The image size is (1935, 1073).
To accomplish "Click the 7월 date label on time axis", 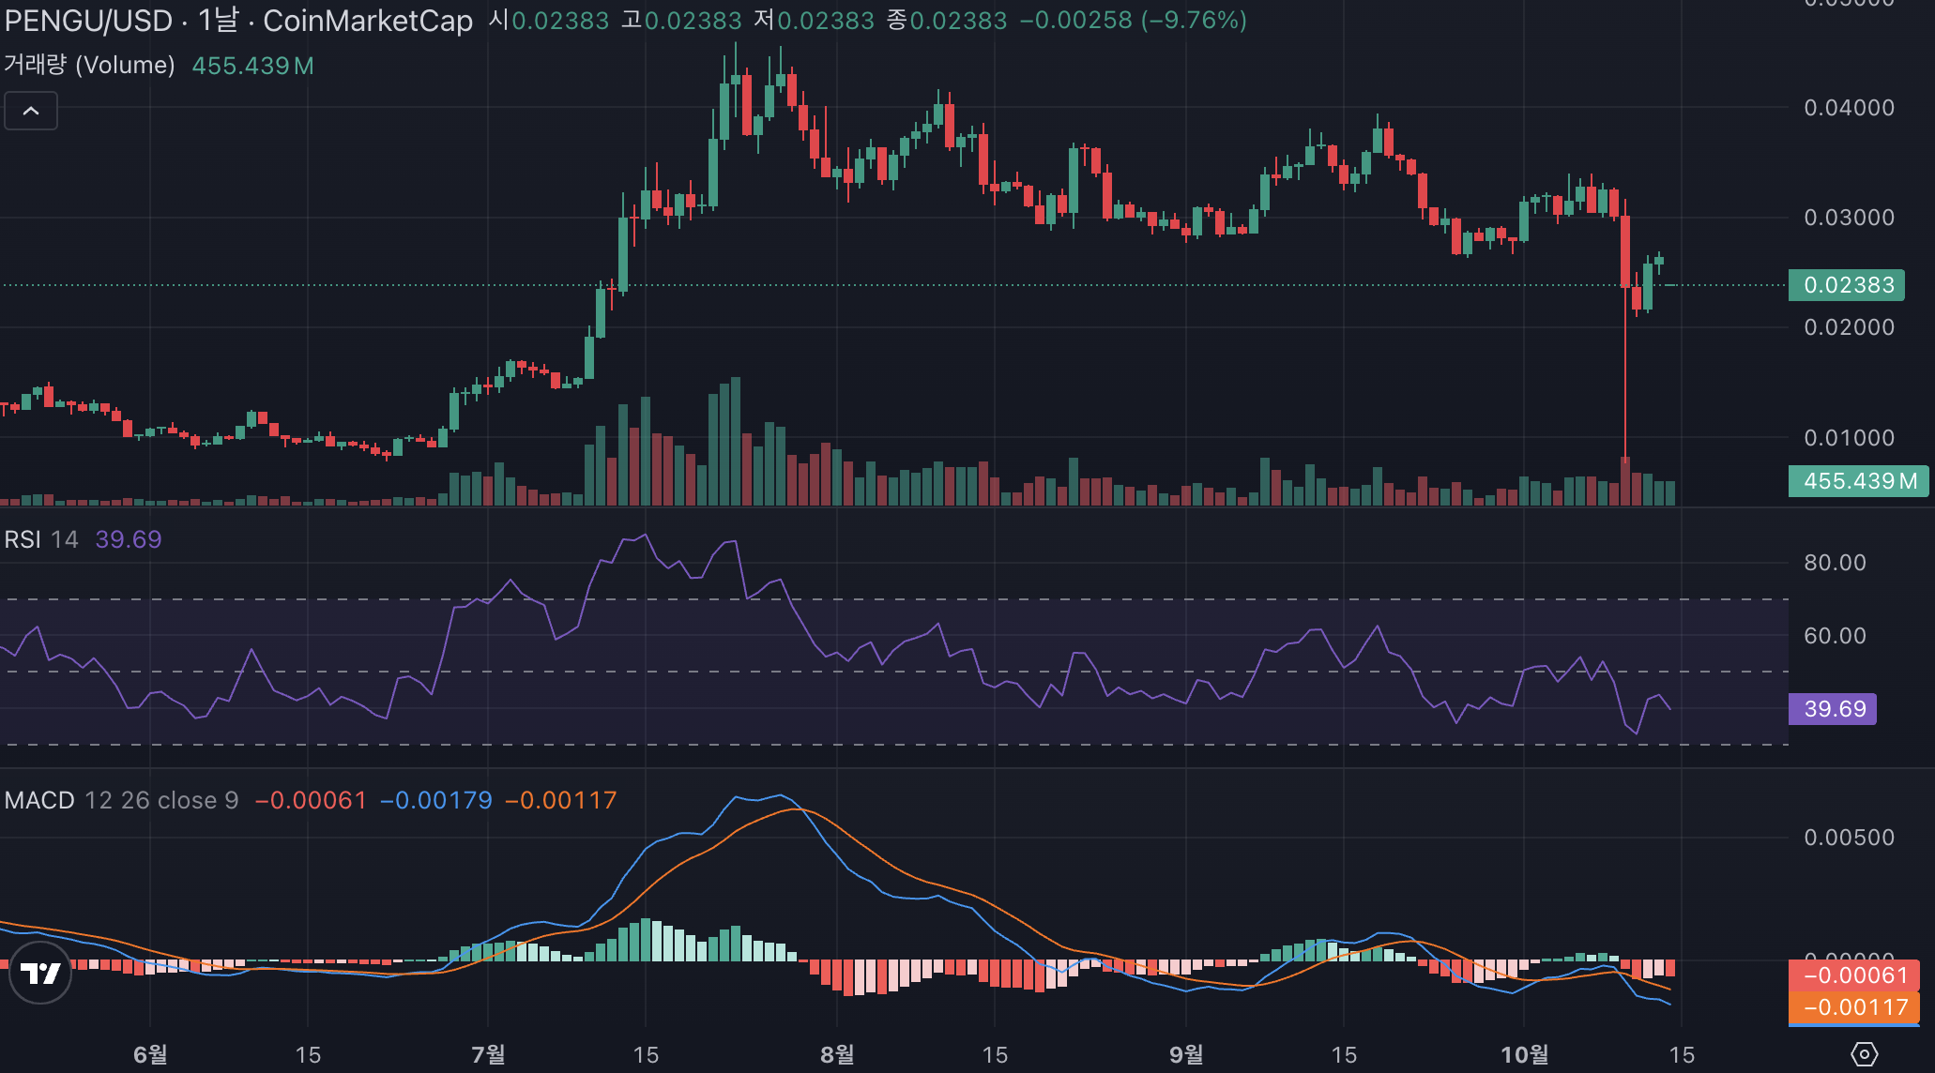I will [x=488, y=1055].
